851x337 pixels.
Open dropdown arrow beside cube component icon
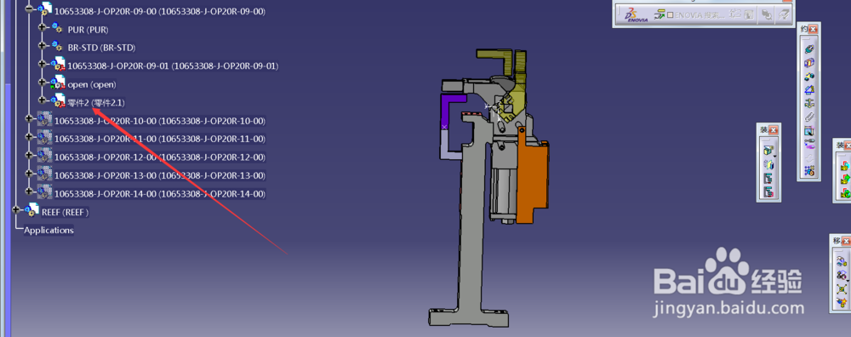click(x=776, y=157)
